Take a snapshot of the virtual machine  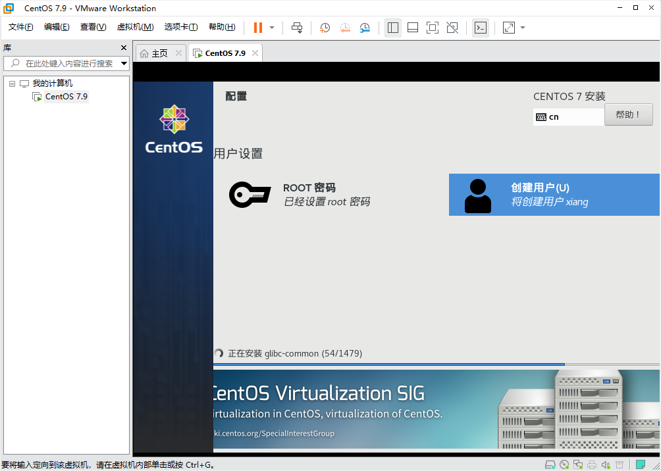[325, 28]
